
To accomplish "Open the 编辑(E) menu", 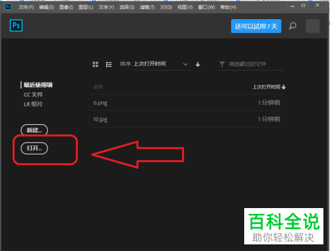I will [x=46, y=7].
